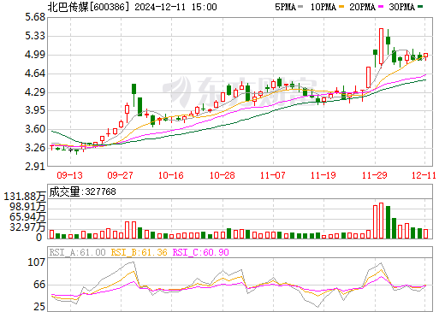Click the 5PMA legend label
The height and width of the screenshot is (312, 445).
coord(285,7)
